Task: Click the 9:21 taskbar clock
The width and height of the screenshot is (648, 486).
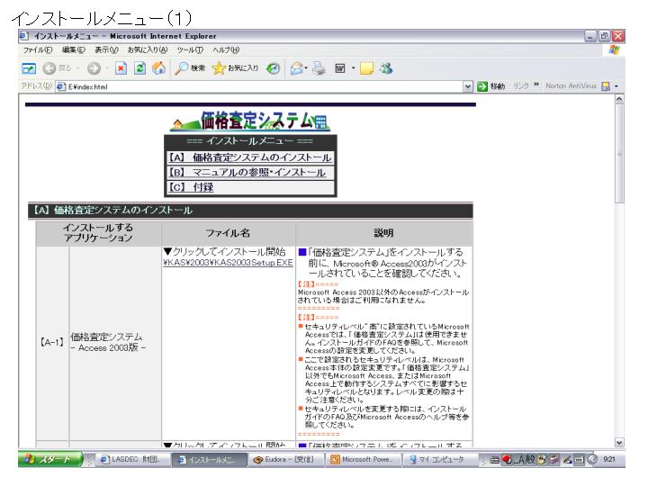Action: [x=609, y=459]
